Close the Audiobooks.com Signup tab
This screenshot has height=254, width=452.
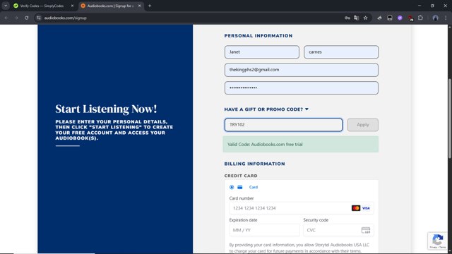pyautogui.click(x=140, y=6)
